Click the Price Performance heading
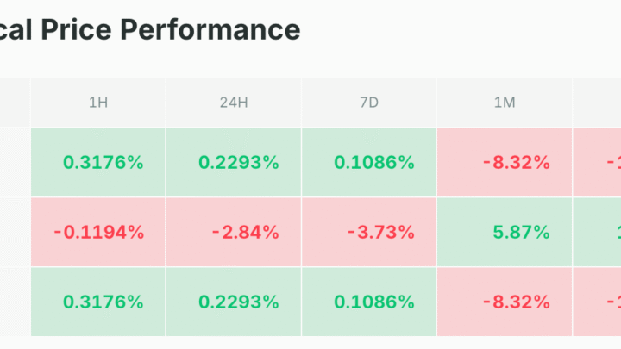Viewport: 621px width, 349px height. [x=150, y=29]
